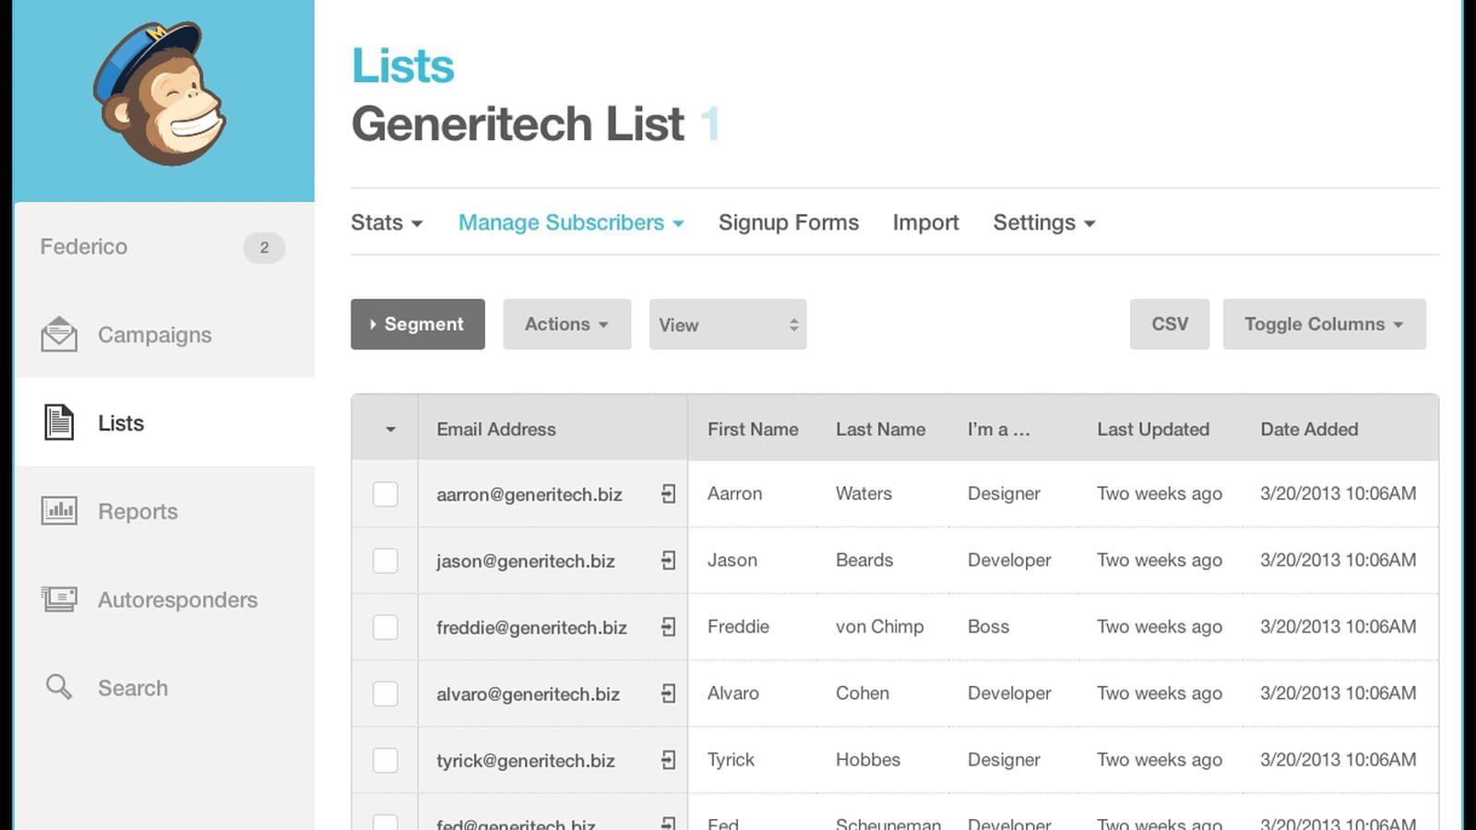Screen dimensions: 1476x830
Task: Open profile icon for tyrick@generitech.biz
Action: click(669, 760)
